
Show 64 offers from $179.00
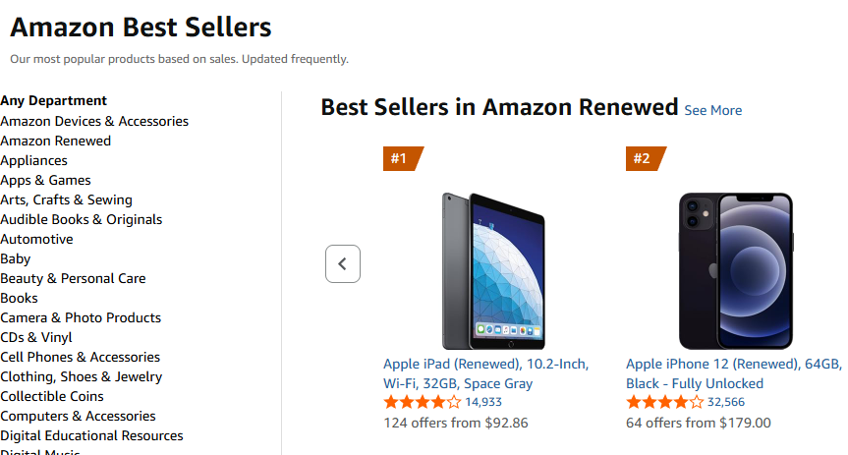[698, 423]
